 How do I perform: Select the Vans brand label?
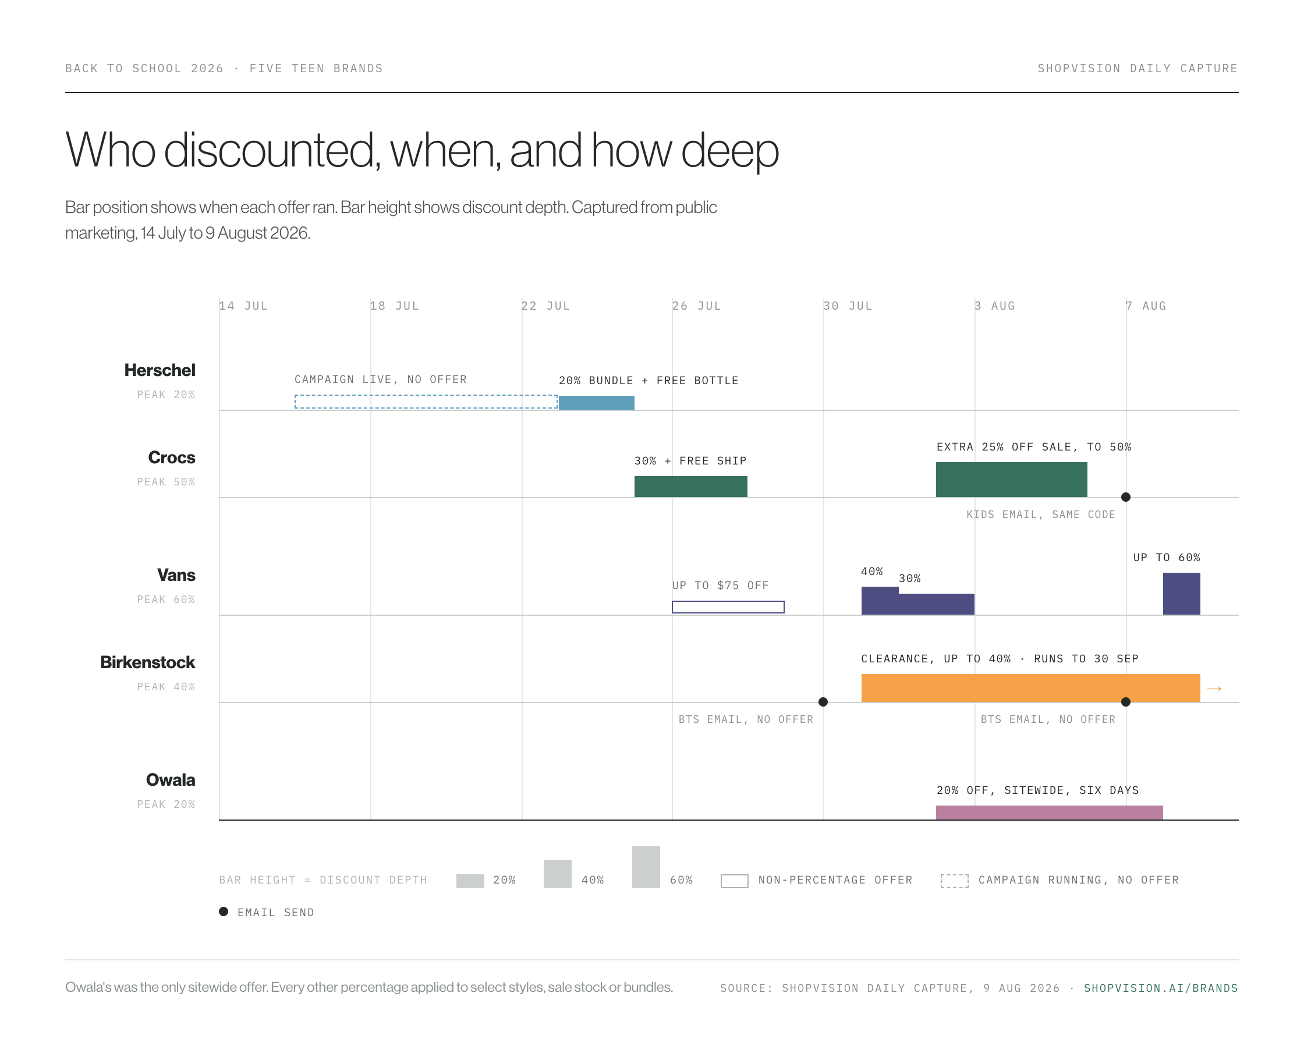point(176,574)
